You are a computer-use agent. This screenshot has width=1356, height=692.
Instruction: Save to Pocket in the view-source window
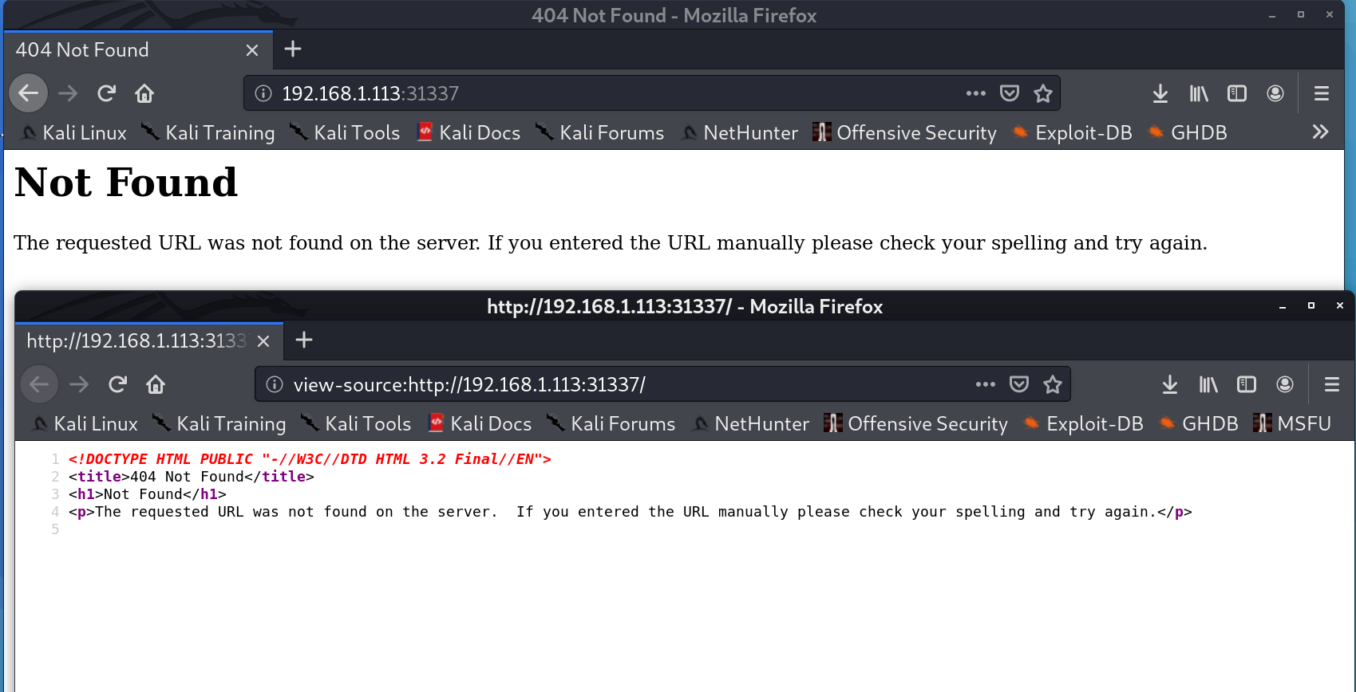1019,385
